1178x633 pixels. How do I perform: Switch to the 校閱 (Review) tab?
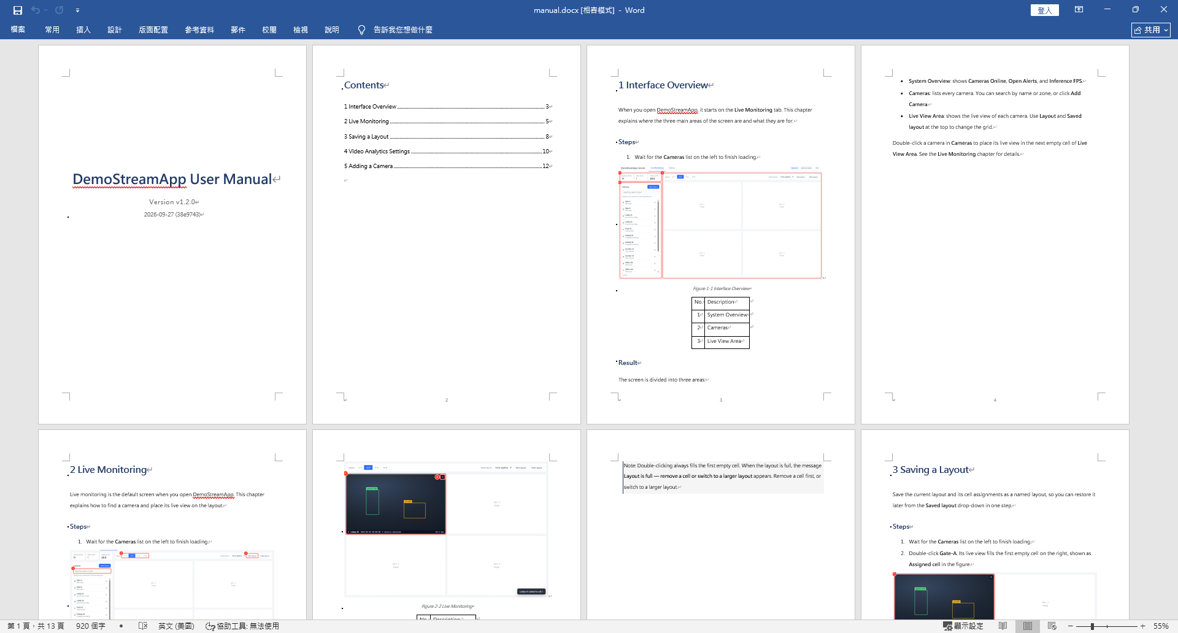coord(269,29)
